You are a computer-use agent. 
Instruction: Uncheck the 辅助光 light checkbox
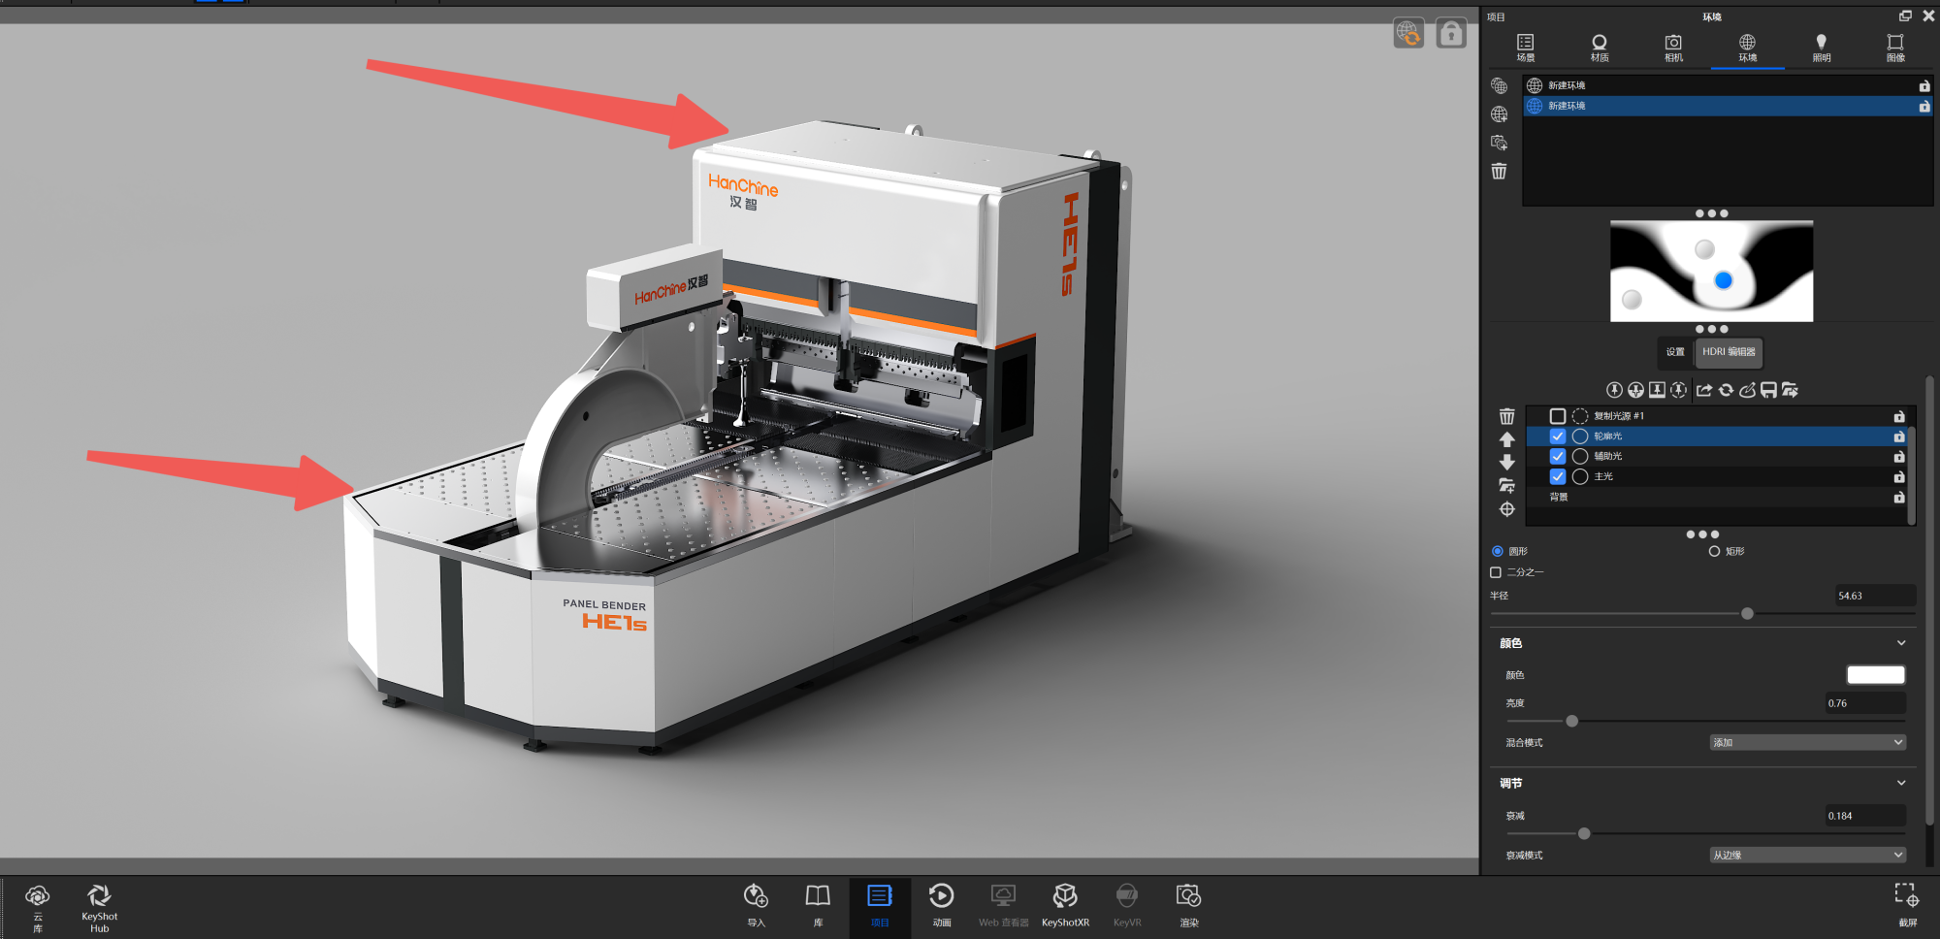point(1557,456)
